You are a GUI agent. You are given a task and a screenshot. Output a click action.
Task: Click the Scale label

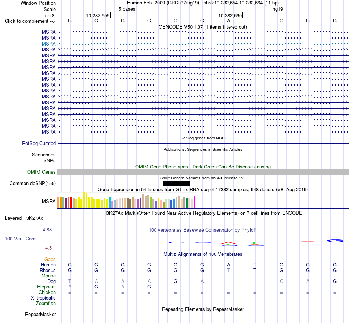pyautogui.click(x=50, y=9)
